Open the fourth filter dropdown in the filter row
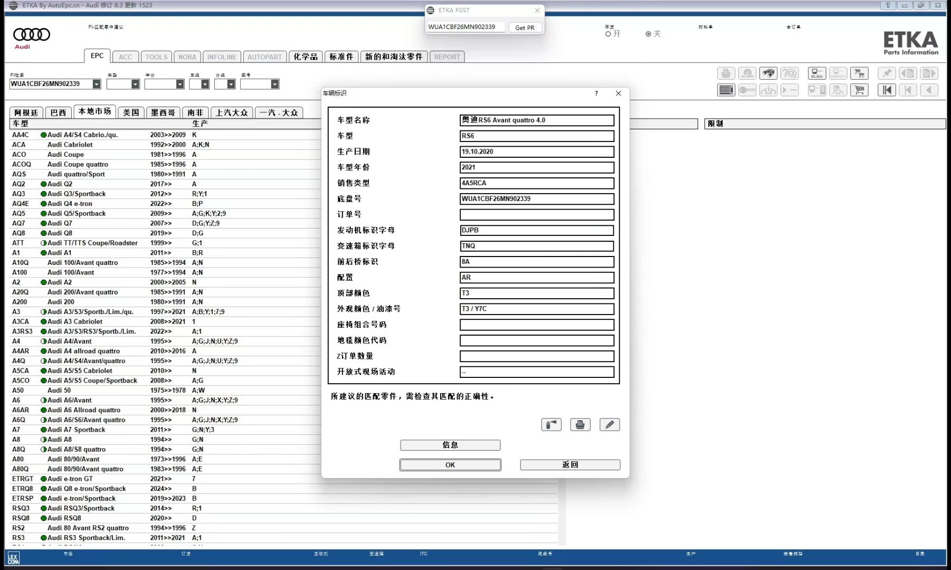Viewport: 951px width, 570px height. click(205, 84)
